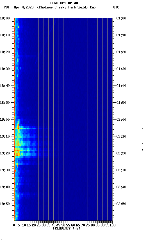Click the "30" Hz frequency tick label
155x243 pixels.
(44, 226)
